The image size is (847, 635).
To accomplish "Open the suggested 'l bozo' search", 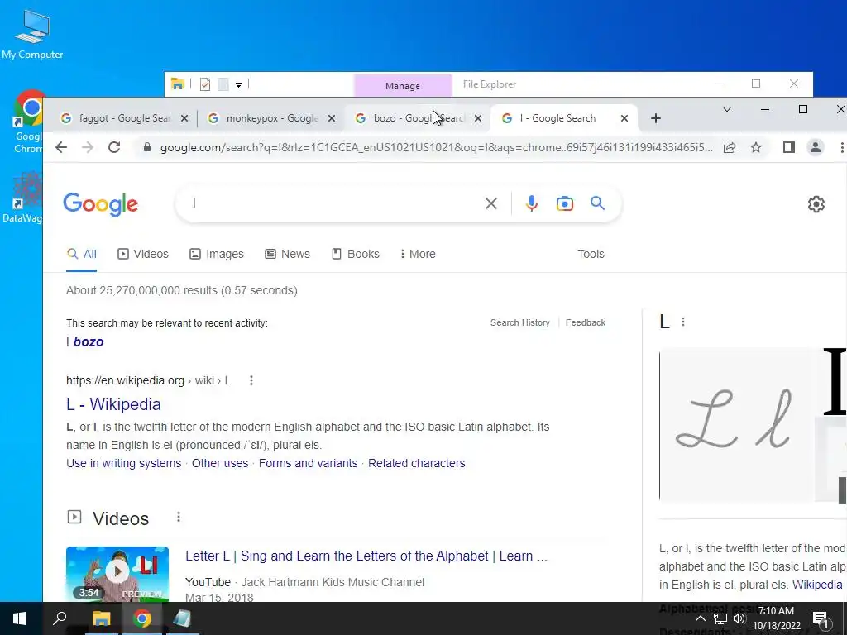I will tap(85, 341).
